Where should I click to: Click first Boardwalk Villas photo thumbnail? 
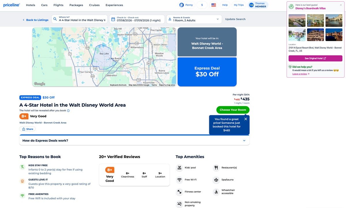(x=297, y=20)
